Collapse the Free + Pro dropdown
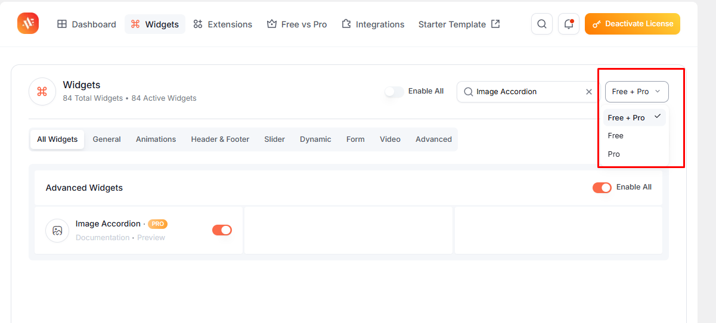This screenshot has width=716, height=323. click(637, 92)
